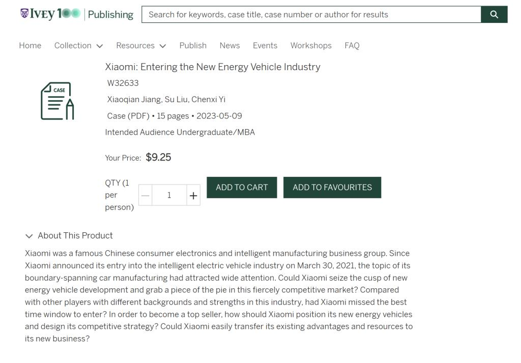
Task: Click the Add to Cart button
Action: [242, 188]
